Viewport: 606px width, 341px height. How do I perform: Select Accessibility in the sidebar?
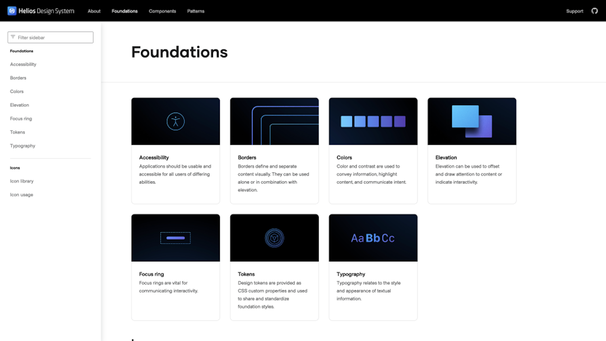coord(23,64)
